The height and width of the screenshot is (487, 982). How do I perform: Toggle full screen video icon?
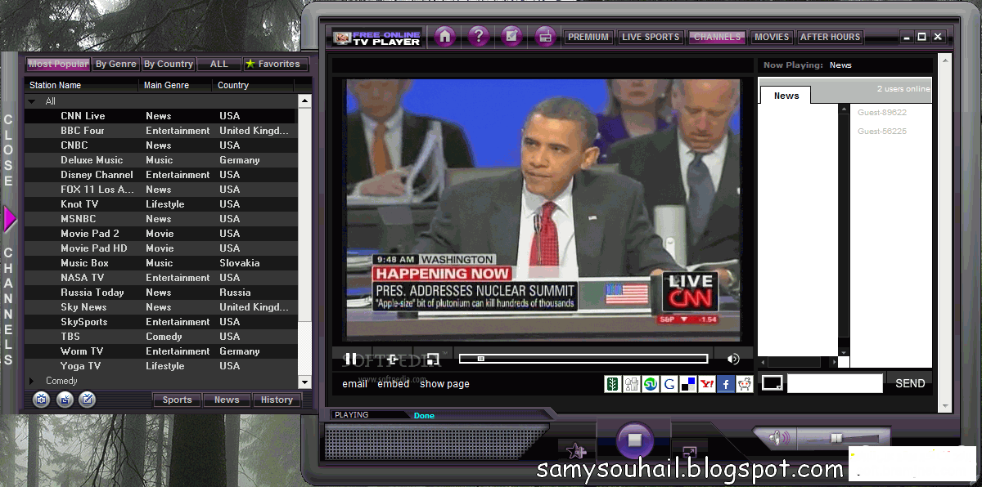point(433,359)
